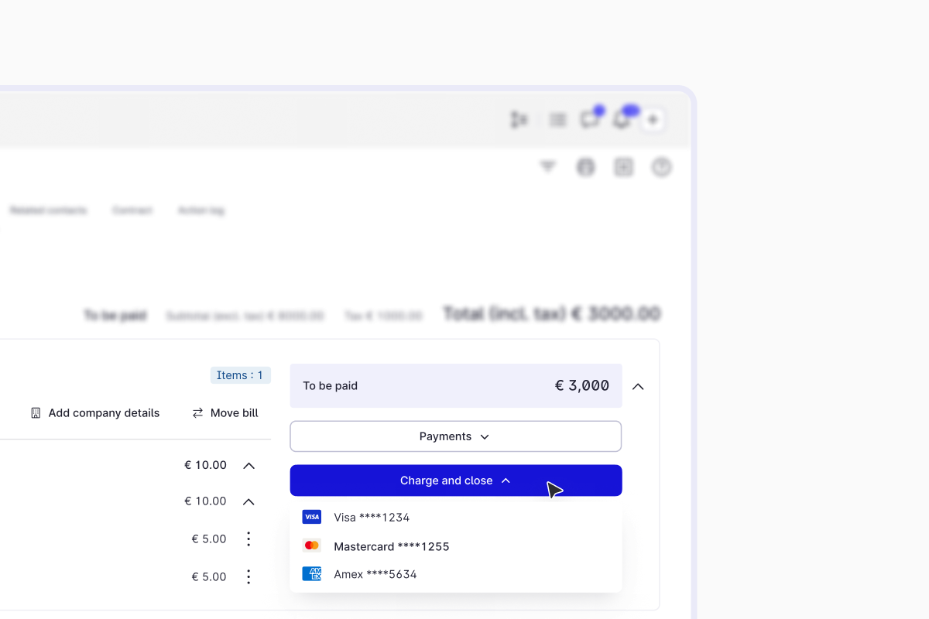This screenshot has width=929, height=619.
Task: Click the plus button in top bar
Action: 653,120
